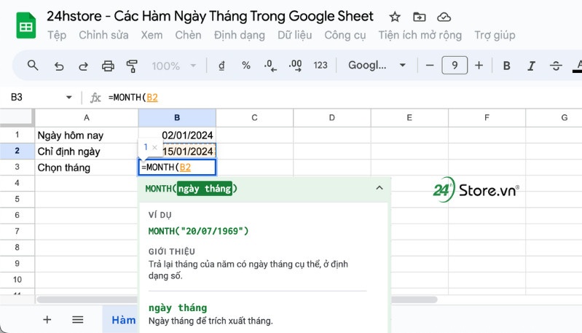Image resolution: width=582 pixels, height=333 pixels.
Task: Check the cloud save status icon
Action: coord(444,17)
